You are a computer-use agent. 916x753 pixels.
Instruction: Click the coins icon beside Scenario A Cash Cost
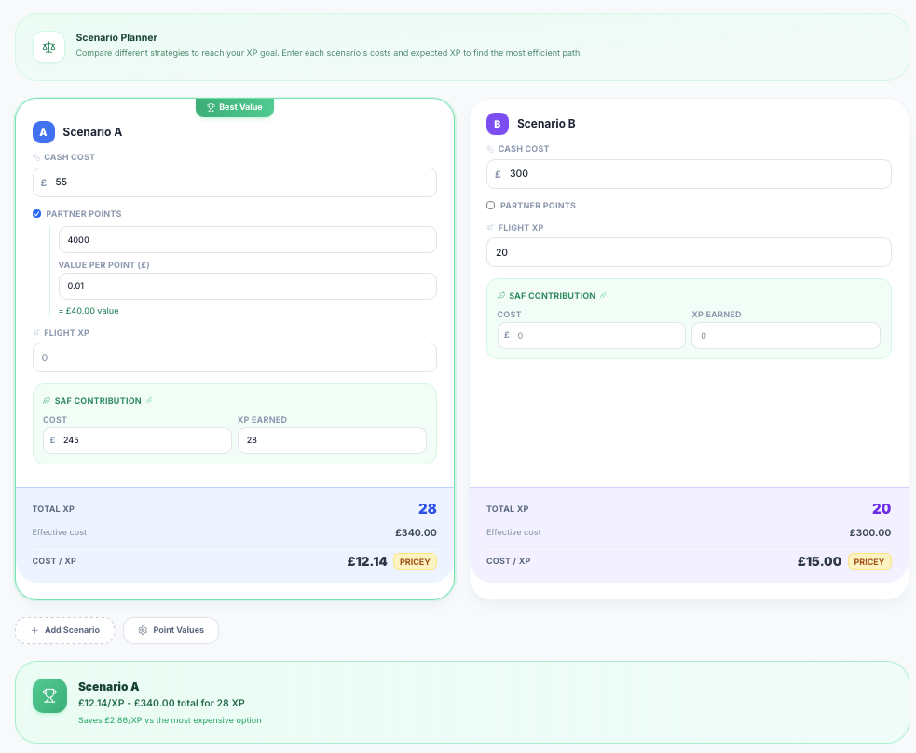pos(36,157)
